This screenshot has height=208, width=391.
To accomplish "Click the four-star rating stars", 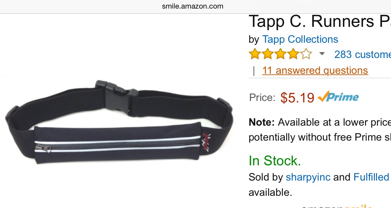I will (x=280, y=54).
